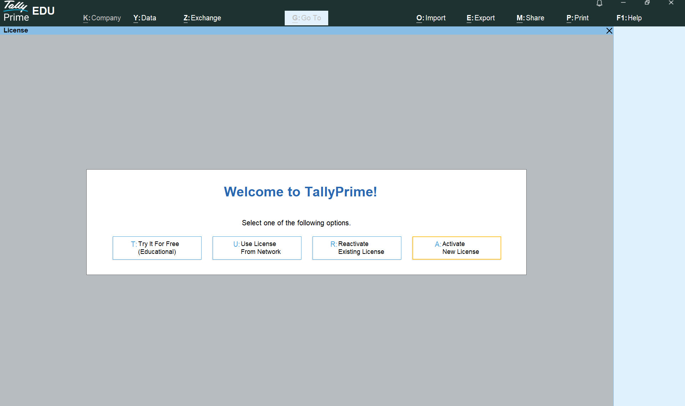Click the notification bell icon
Viewport: 685px width, 406px height.
tap(599, 3)
